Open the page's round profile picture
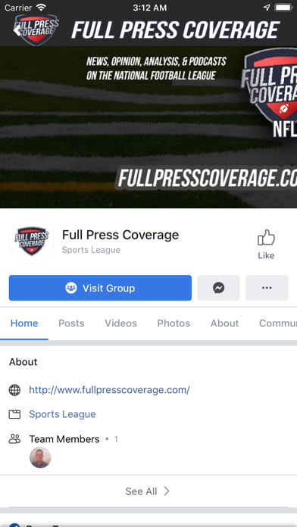Screen dimensions: 297x527 tap(32, 242)
